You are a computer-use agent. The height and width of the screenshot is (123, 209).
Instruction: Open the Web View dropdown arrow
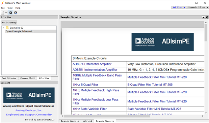184,7
